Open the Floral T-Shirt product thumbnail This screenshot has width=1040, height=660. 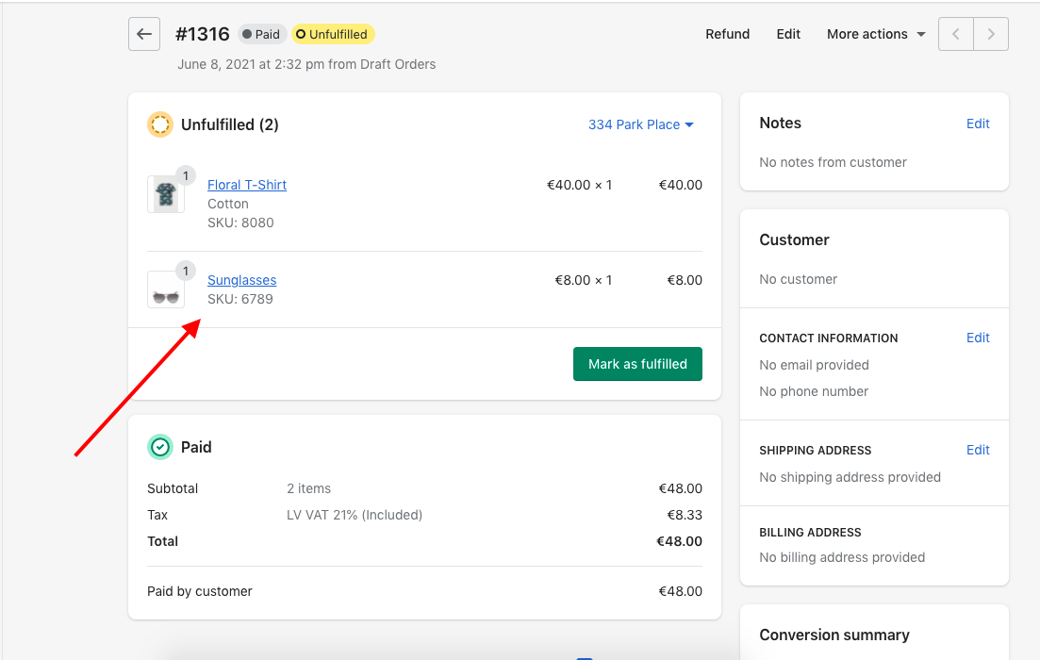tap(166, 194)
